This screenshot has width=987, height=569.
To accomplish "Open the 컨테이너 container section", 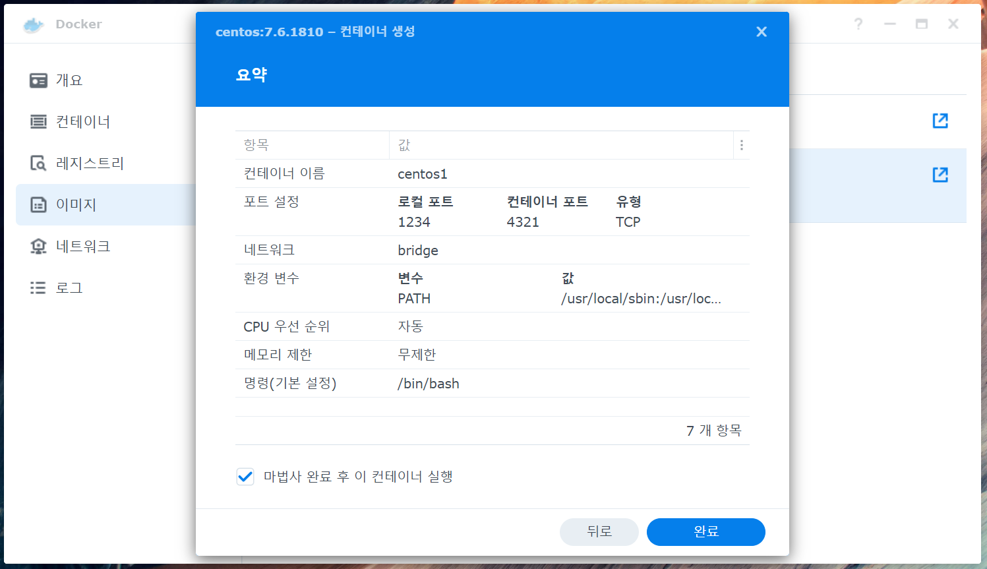I will [105, 122].
